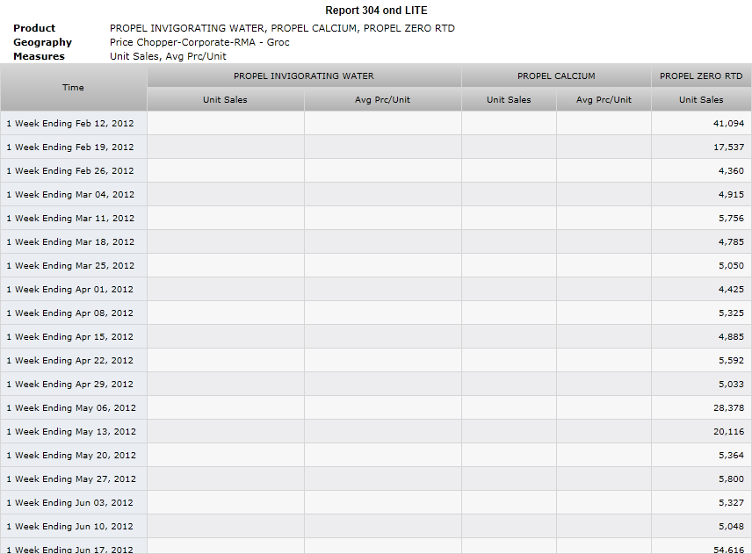Click the 5,800 unit sales value

click(x=732, y=479)
